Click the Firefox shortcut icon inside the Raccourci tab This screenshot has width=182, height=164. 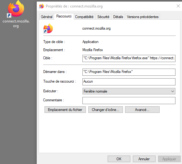tap(48, 28)
